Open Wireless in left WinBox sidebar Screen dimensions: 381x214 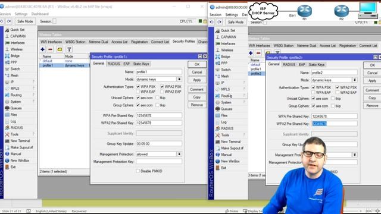pyautogui.click(x=16, y=49)
